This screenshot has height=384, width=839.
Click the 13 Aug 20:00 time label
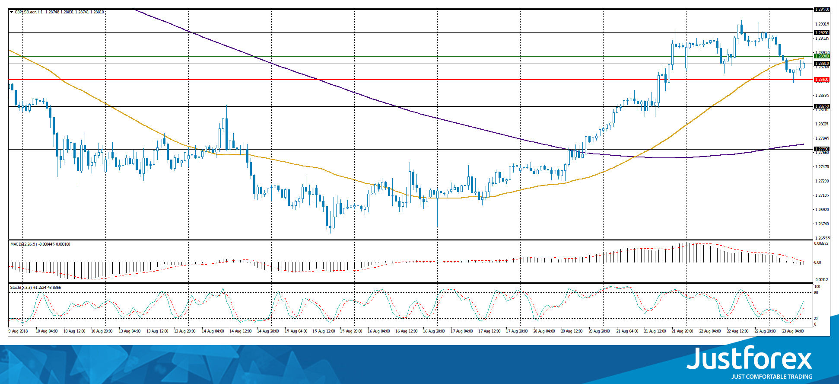185,331
